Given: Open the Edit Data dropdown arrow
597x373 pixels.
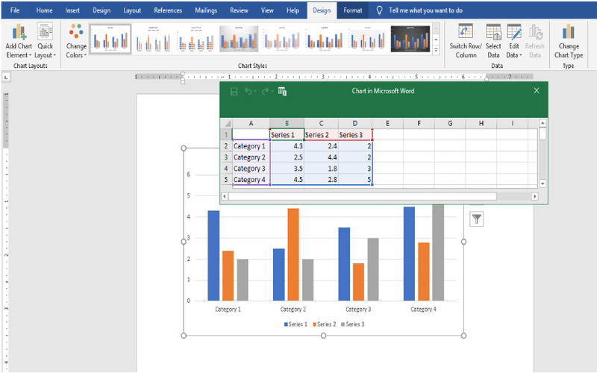Looking at the screenshot, I should 520,55.
